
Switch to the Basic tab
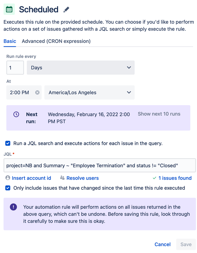10,41
